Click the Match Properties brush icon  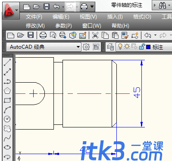[x=125, y=35]
